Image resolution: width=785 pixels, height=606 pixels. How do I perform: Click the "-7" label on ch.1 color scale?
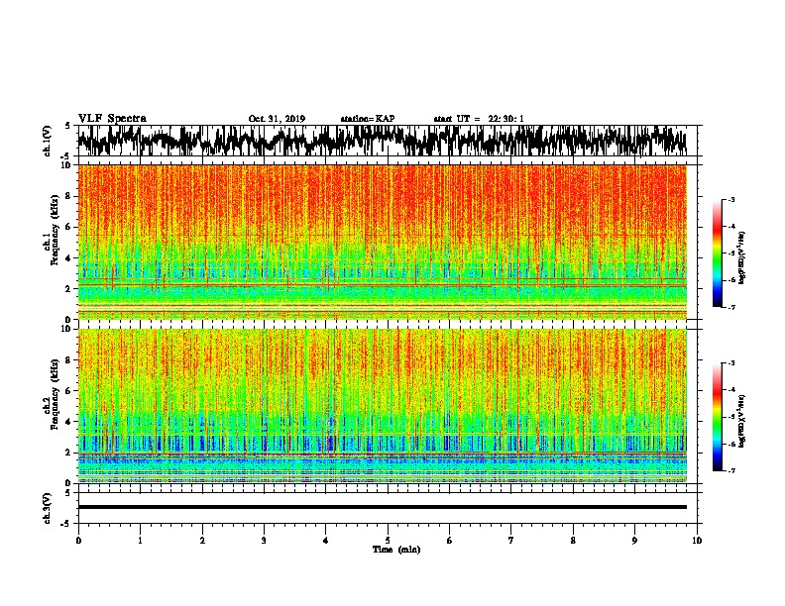[x=730, y=307]
